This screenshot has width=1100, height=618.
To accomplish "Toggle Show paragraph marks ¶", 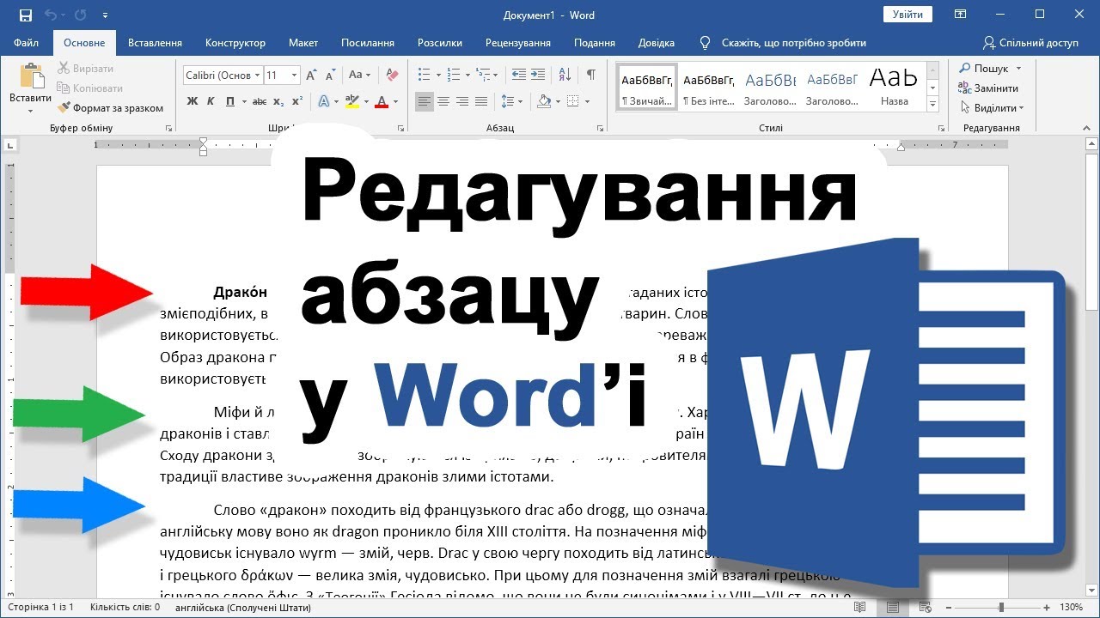I will point(591,76).
